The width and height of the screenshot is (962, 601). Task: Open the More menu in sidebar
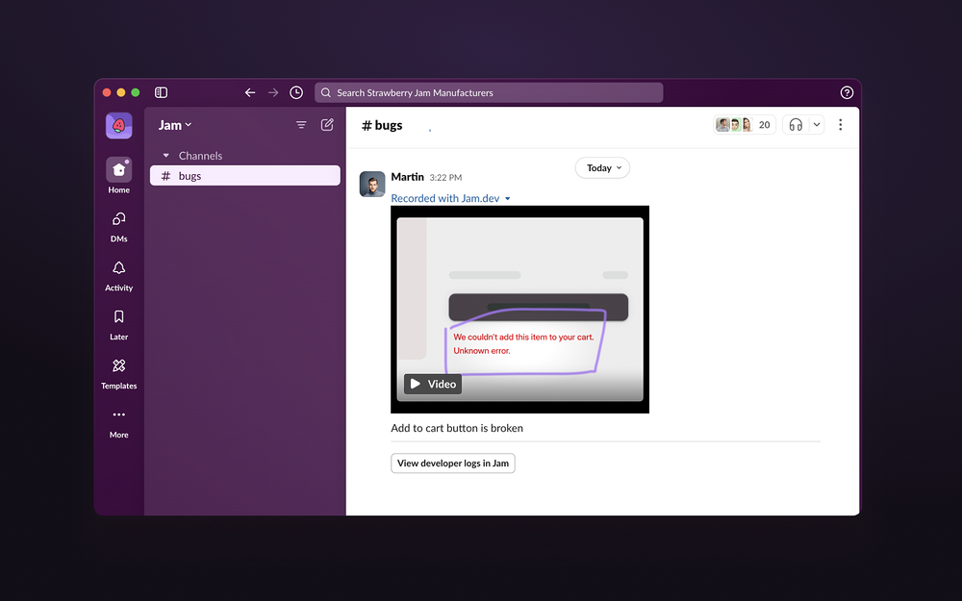click(119, 424)
